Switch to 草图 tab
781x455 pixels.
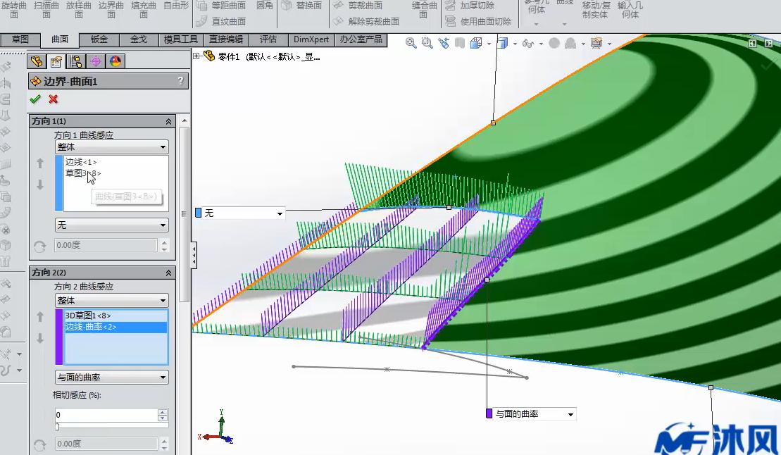pos(20,39)
